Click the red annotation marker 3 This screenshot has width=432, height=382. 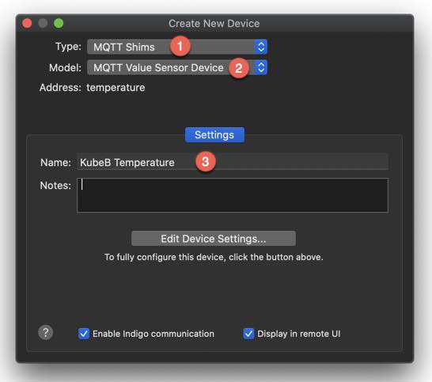click(206, 161)
